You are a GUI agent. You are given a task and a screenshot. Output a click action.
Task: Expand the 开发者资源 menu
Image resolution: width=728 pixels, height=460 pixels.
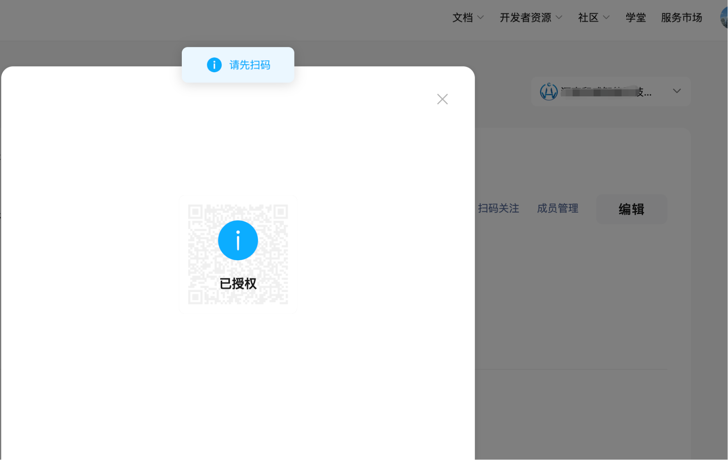pyautogui.click(x=531, y=17)
